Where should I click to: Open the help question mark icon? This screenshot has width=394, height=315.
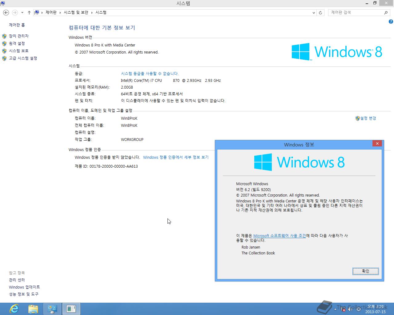click(x=391, y=22)
